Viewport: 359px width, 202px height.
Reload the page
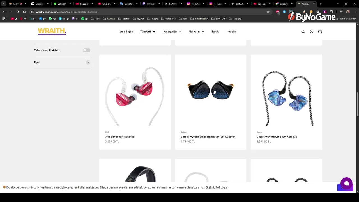tap(17, 12)
